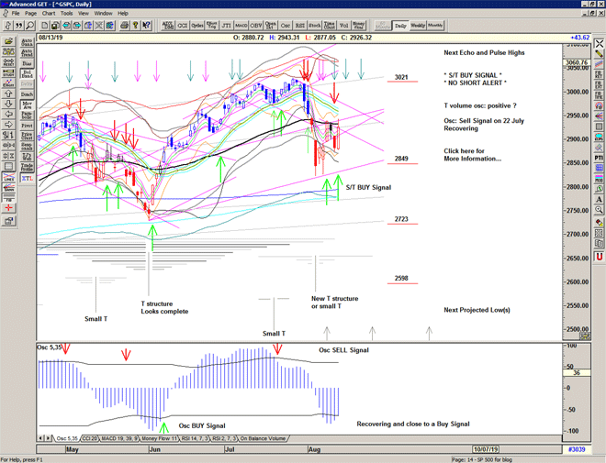The width and height of the screenshot is (606, 463).
Task: Add the OBV indicator
Action: (x=256, y=26)
